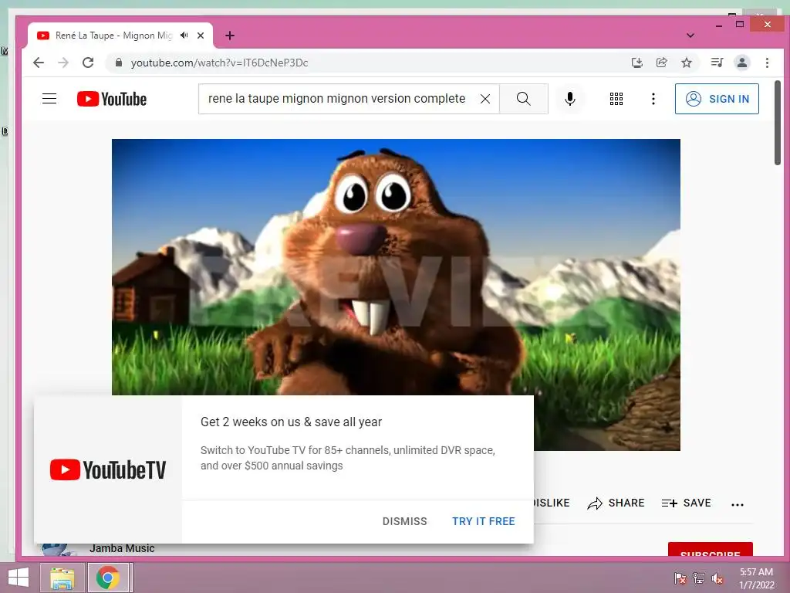Open the Windows Start button
This screenshot has width=790, height=593.
pos(19,578)
